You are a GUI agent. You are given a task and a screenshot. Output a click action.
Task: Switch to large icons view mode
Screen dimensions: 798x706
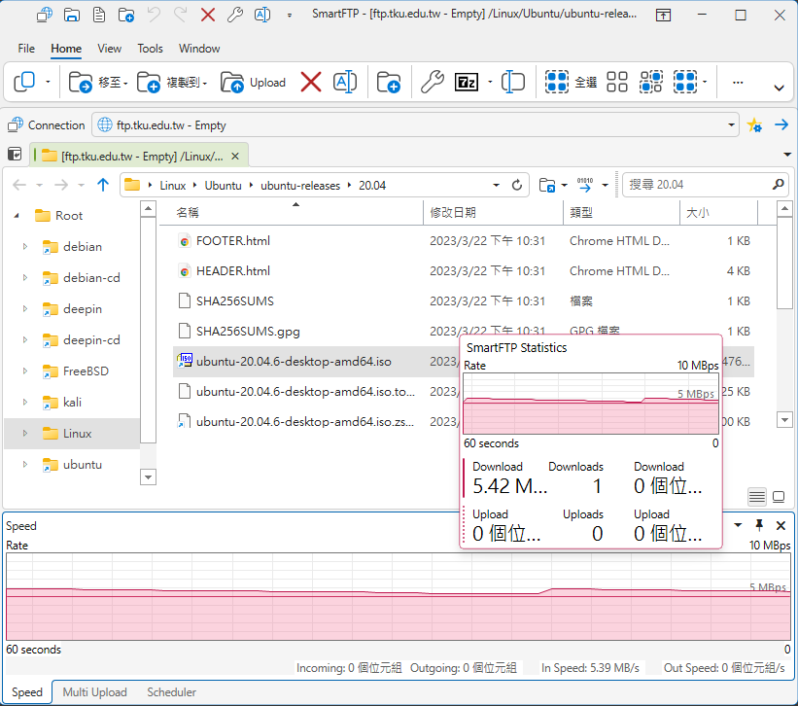(779, 496)
